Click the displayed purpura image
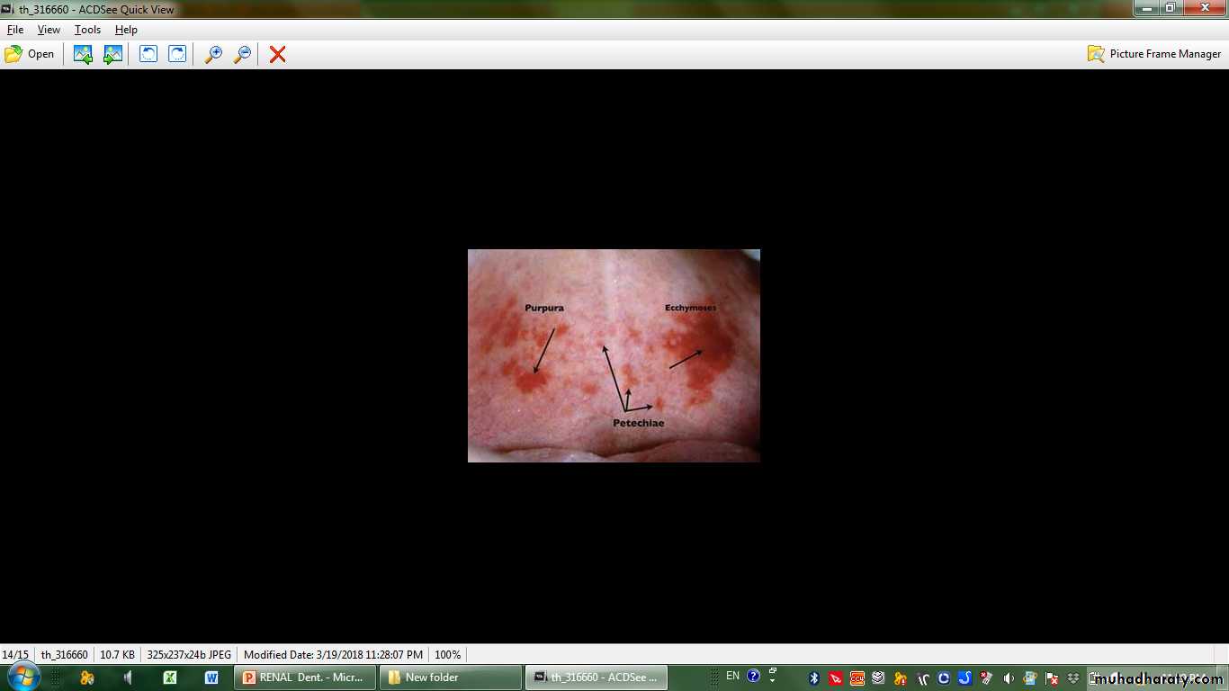 614,355
